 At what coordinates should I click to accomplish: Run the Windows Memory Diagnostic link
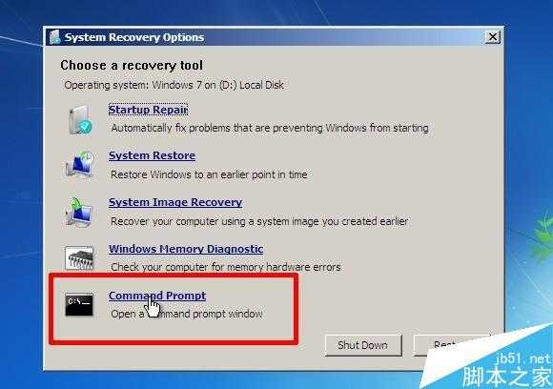(186, 249)
